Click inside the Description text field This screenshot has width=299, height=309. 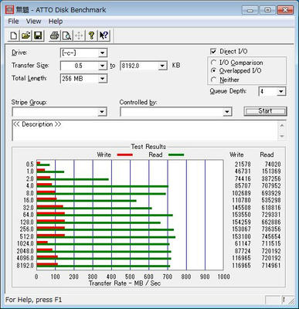coord(145,131)
